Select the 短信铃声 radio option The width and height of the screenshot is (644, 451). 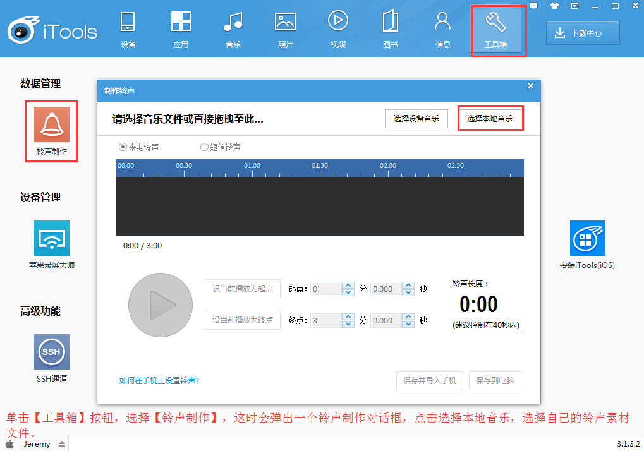click(220, 147)
